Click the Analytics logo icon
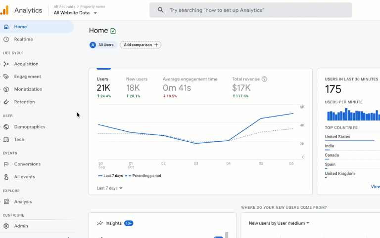 coord(4,10)
